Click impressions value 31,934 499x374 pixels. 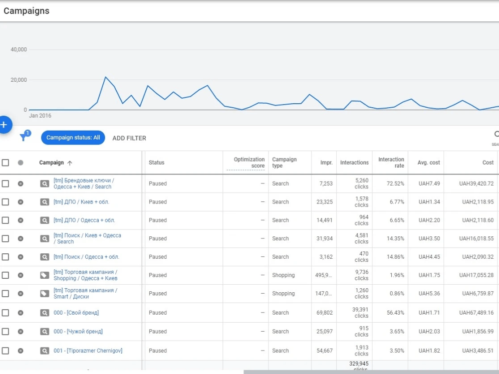pyautogui.click(x=324, y=238)
